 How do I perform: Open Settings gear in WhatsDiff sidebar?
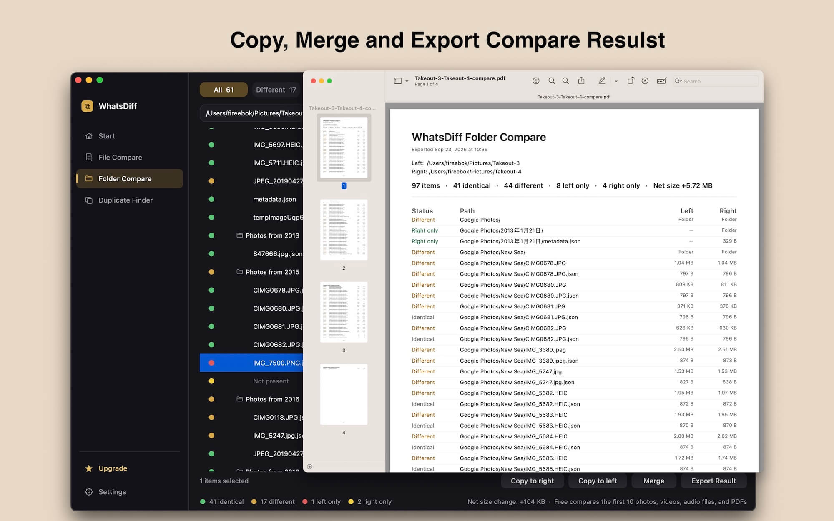point(106,492)
